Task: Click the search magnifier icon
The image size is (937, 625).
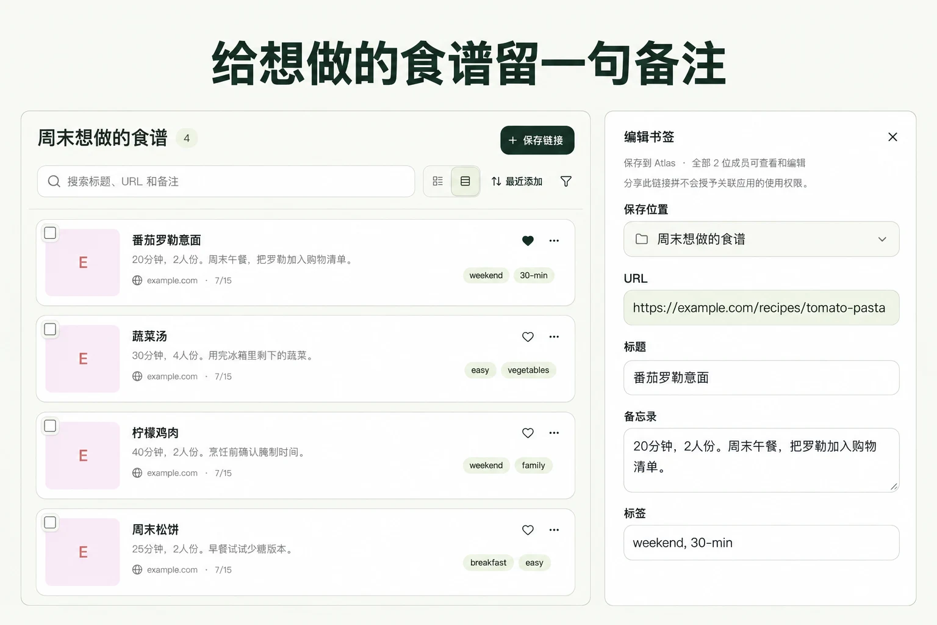Action: [x=54, y=181]
